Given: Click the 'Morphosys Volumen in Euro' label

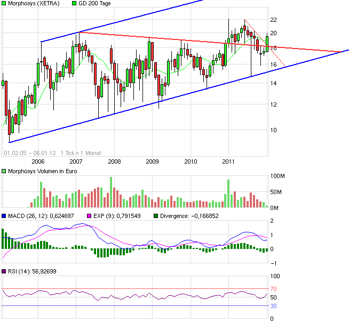Looking at the screenshot, I should [43, 171].
